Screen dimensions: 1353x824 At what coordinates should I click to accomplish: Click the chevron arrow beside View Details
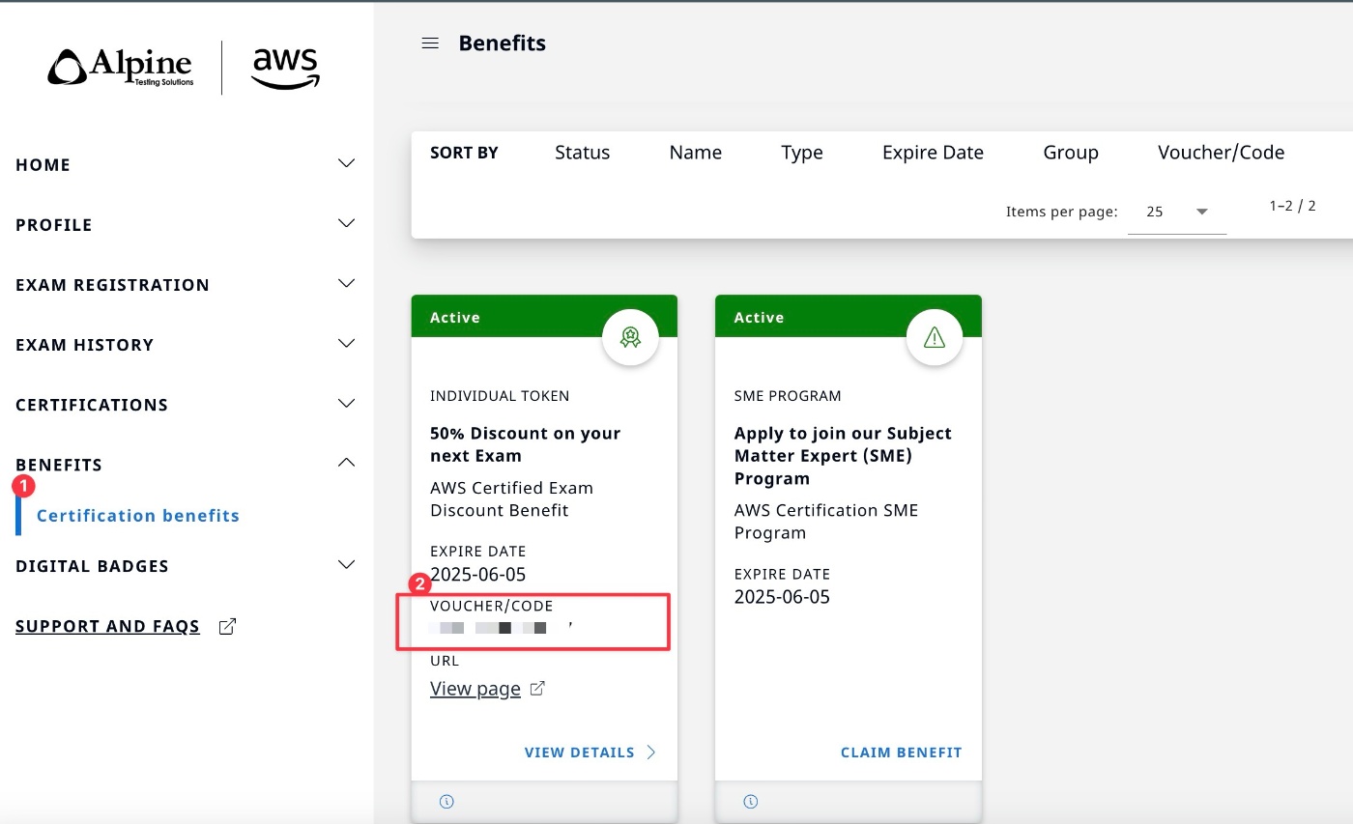(x=651, y=753)
